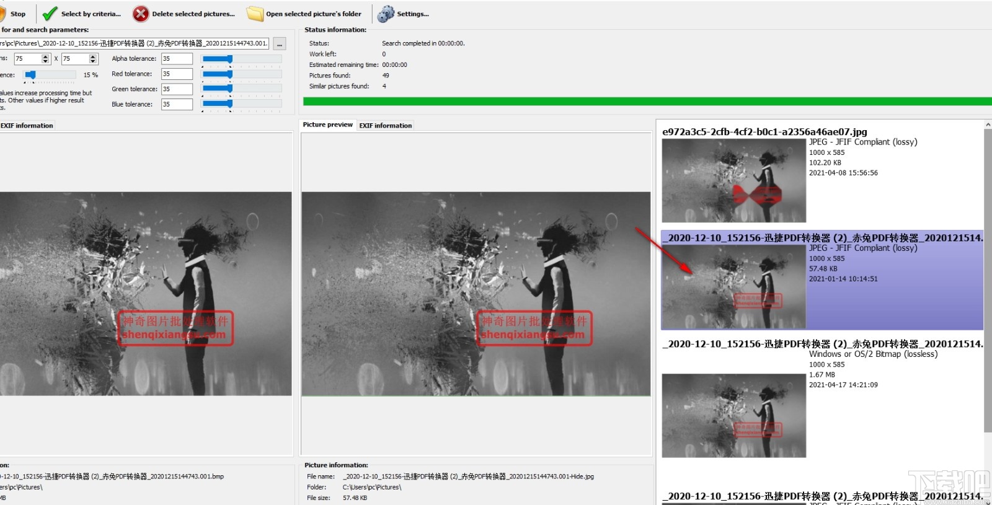Click Pictures found value 49
This screenshot has height=505, width=992.
point(386,76)
